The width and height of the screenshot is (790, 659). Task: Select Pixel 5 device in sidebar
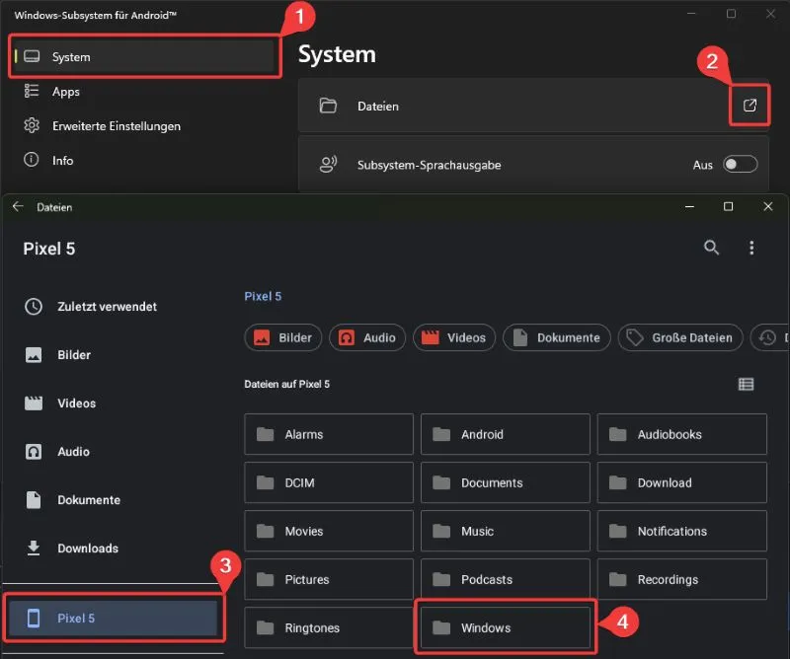coord(114,618)
